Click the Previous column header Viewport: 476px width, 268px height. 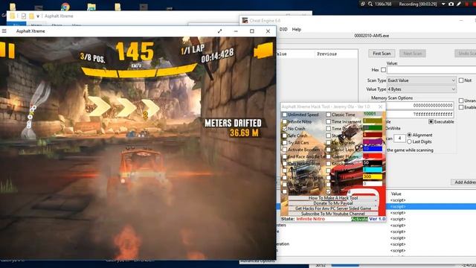327,54
